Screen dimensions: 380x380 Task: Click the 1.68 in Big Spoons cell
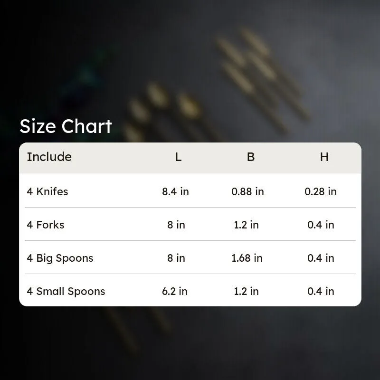(x=247, y=258)
